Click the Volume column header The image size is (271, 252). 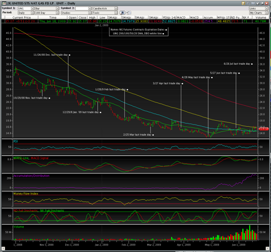[x=260, y=17]
